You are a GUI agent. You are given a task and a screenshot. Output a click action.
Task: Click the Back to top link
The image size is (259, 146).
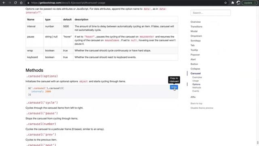[x=196, y=103]
